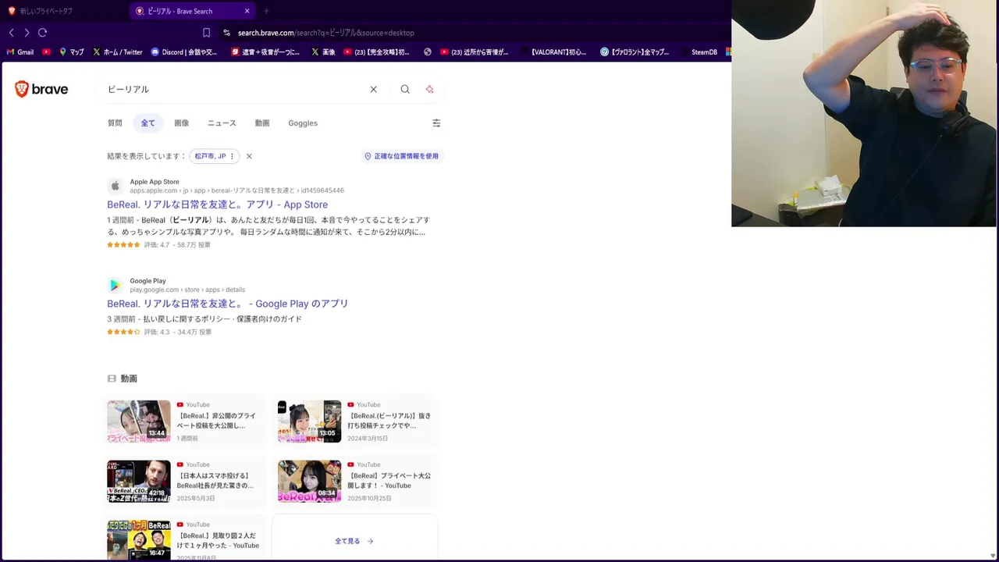Switch to the ニュース search tab
Screen dimensions: 999x562
[x=222, y=123]
